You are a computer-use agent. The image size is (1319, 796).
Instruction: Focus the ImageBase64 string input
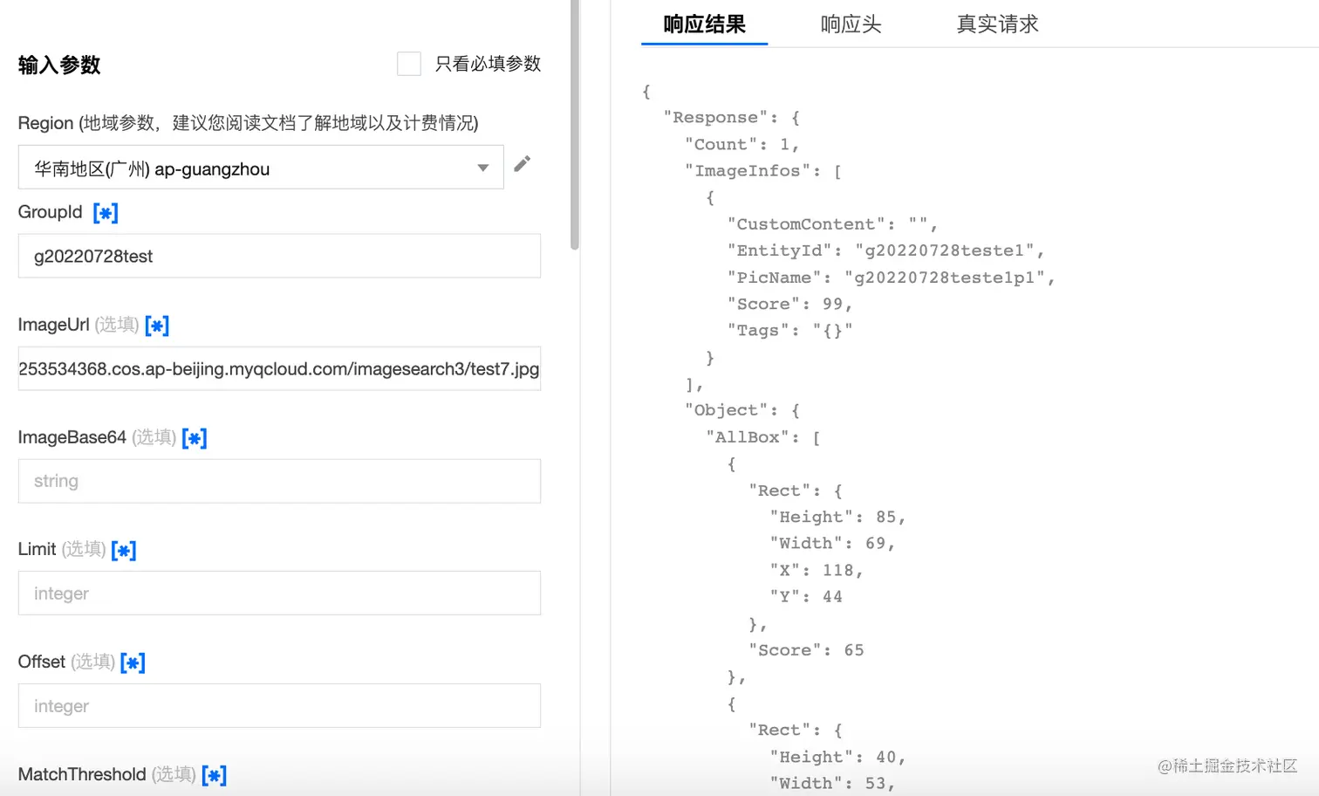(279, 481)
